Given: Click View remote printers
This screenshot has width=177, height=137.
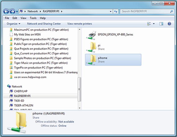Looking at the screenshot, I should 79,24.
